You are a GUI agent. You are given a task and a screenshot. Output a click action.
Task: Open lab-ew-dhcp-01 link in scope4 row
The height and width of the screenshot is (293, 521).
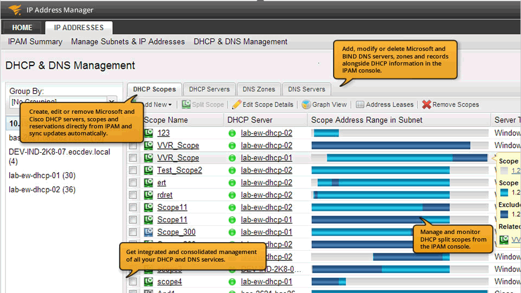266,282
